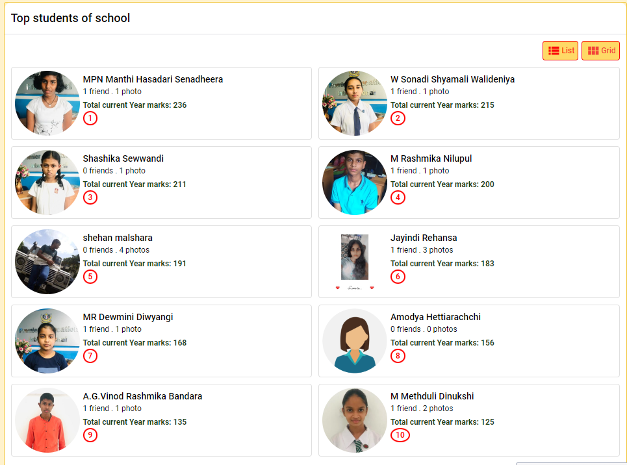The image size is (627, 465).
Task: Switch to List view
Action: [x=560, y=51]
